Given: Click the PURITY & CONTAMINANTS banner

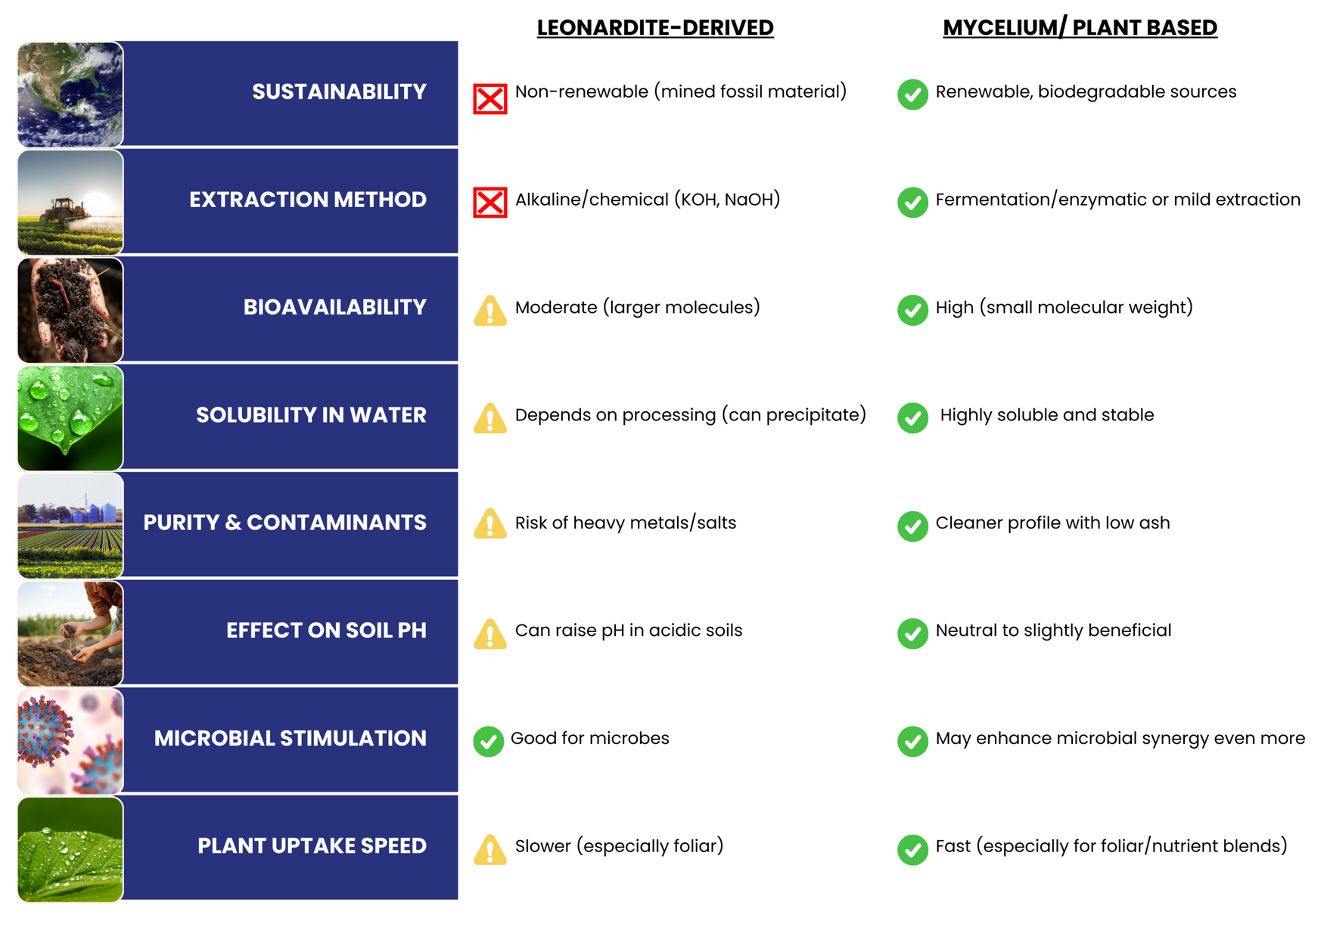Looking at the screenshot, I should click(x=291, y=524).
